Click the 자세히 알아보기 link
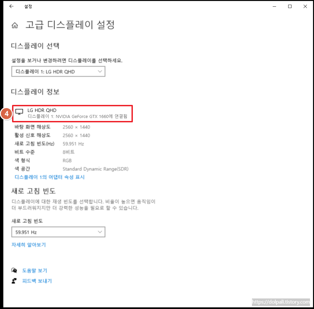 [29, 245]
